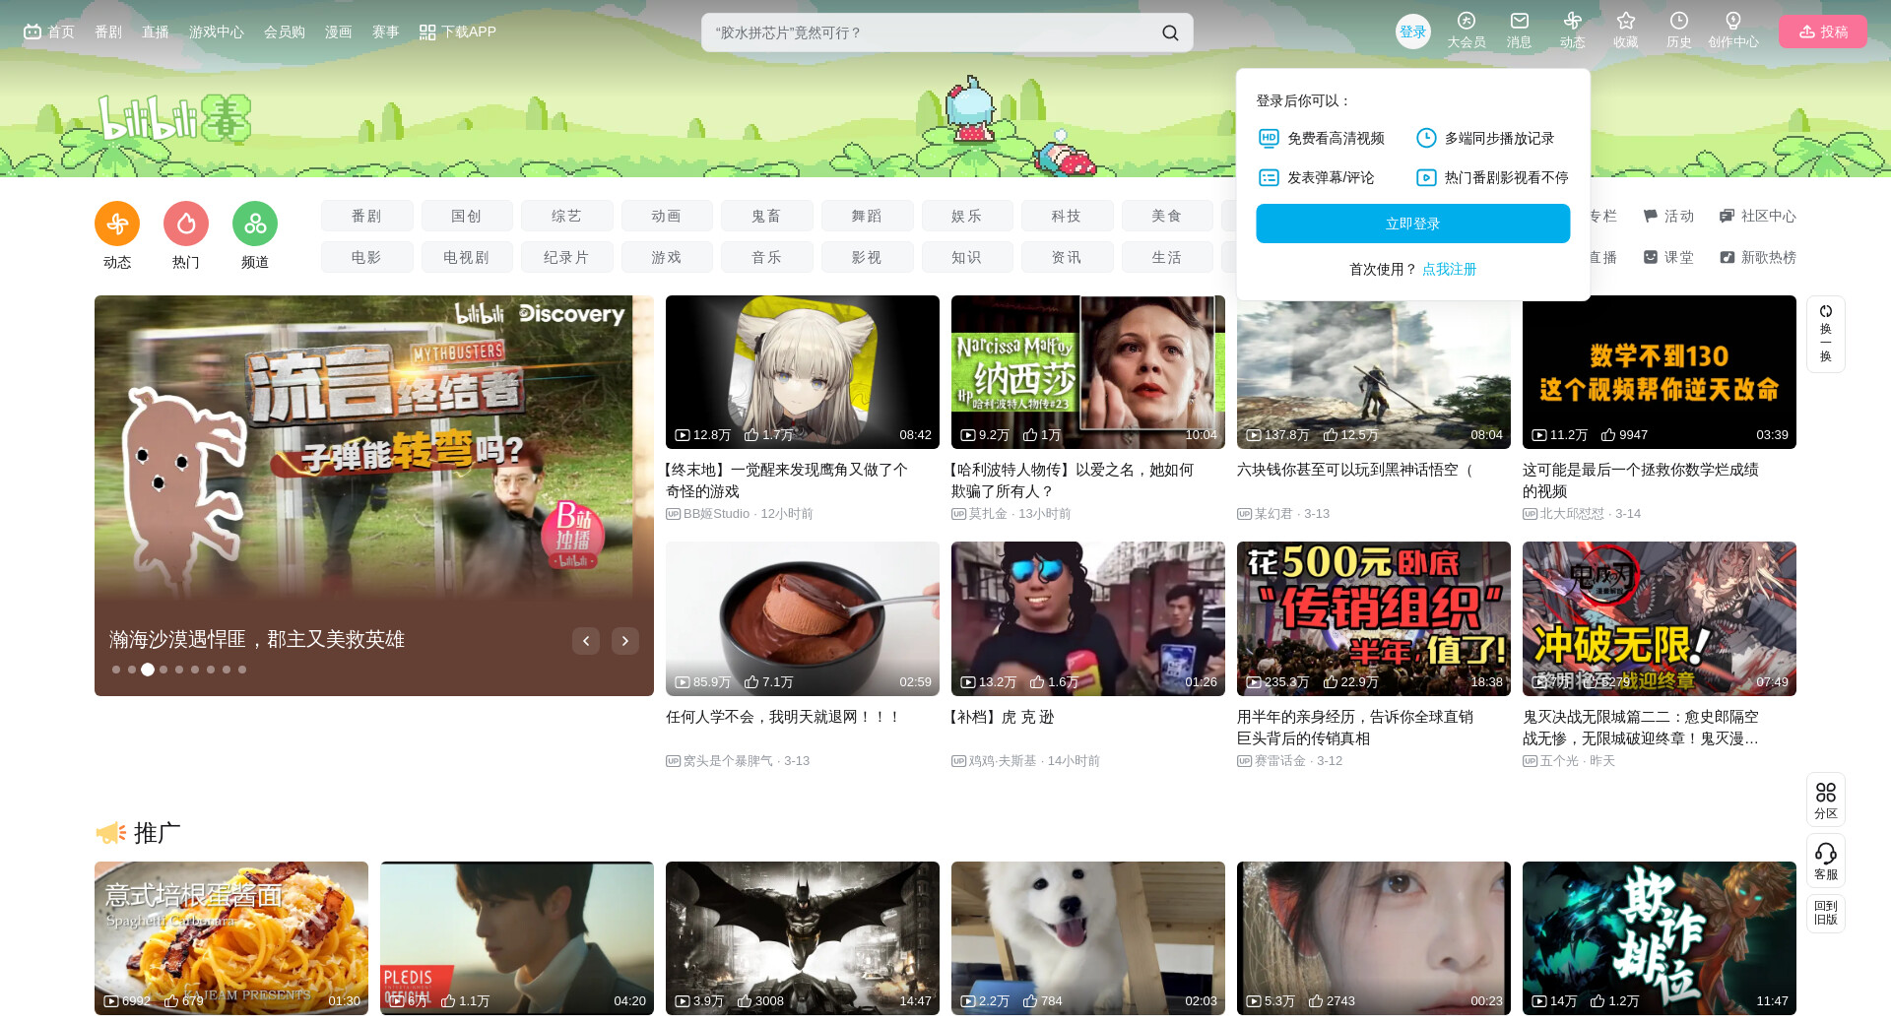Select the 番剧 category tag
Screen dimensions: 1891x1024
pyautogui.click(x=366, y=217)
